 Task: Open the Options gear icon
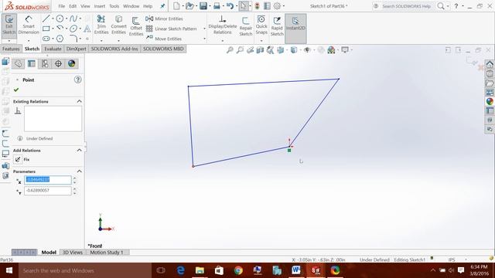tap(277, 6)
